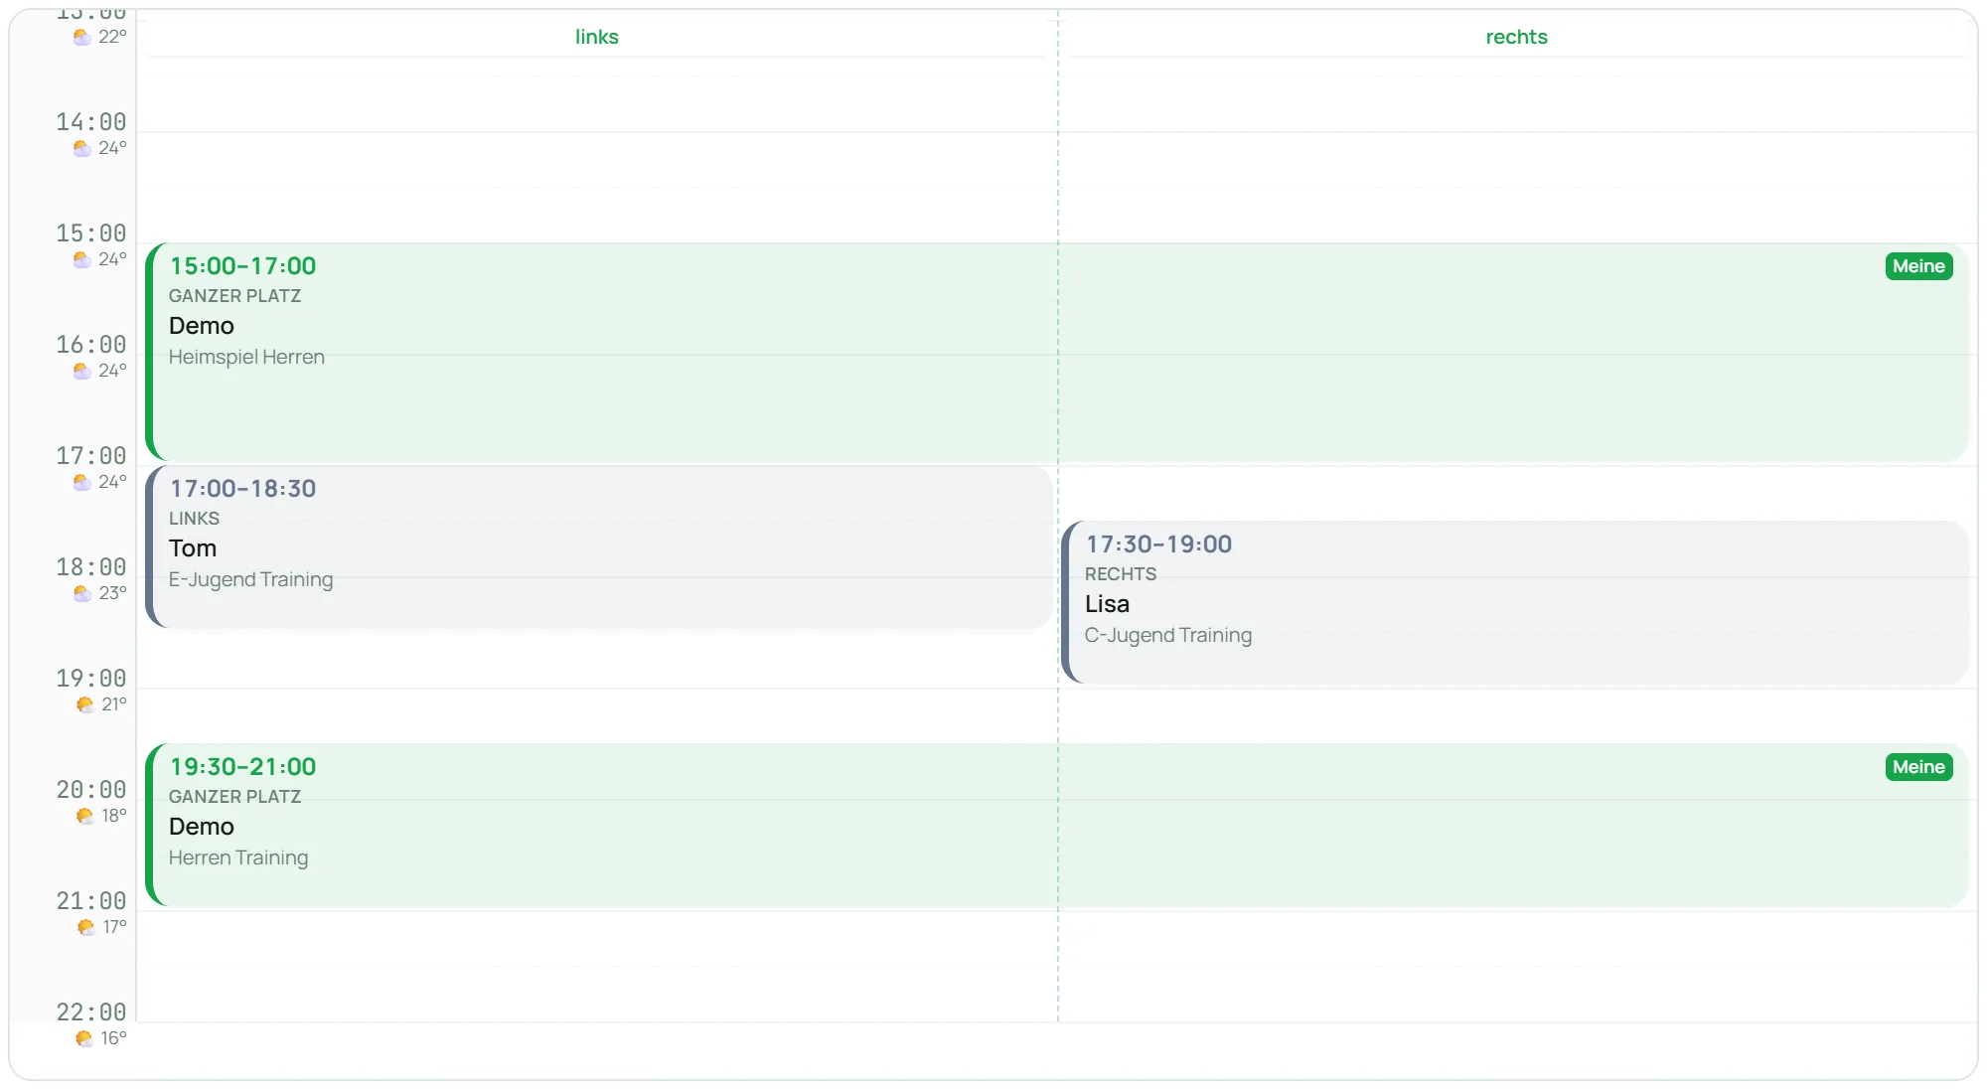This screenshot has height=1089, width=1987.
Task: Click the weather icon beside 18°
Action: click(x=85, y=816)
